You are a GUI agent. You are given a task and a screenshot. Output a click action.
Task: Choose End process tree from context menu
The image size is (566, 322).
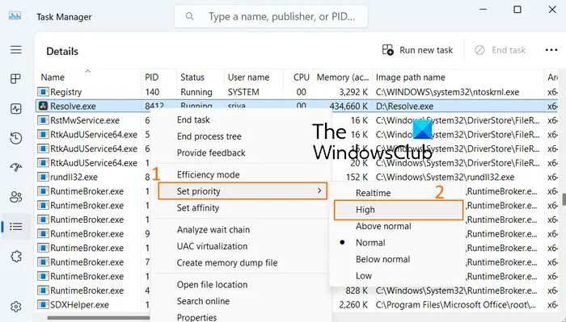[209, 136]
